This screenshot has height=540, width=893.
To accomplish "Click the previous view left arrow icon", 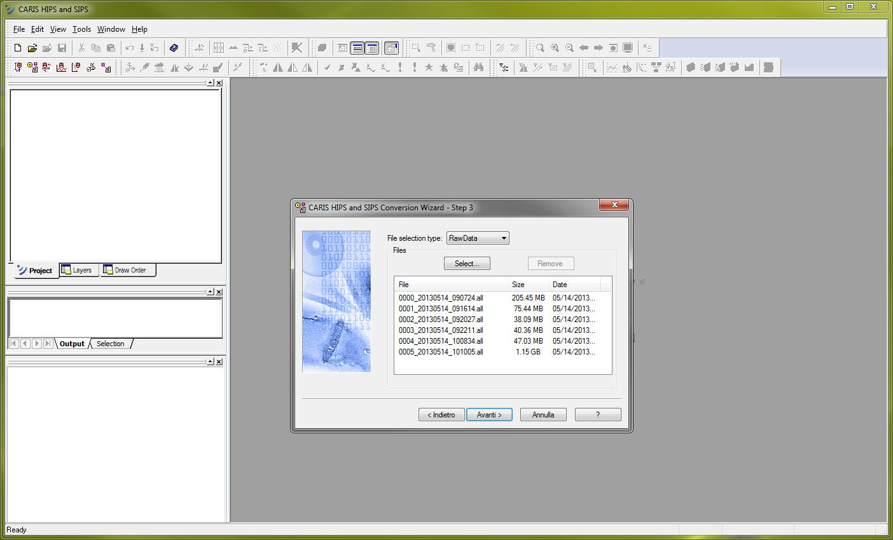I will pos(584,48).
